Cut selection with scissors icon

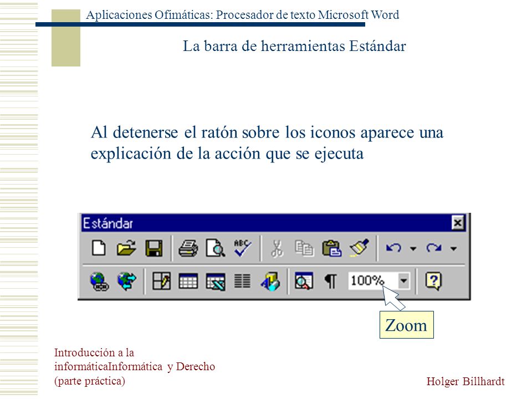click(x=277, y=248)
